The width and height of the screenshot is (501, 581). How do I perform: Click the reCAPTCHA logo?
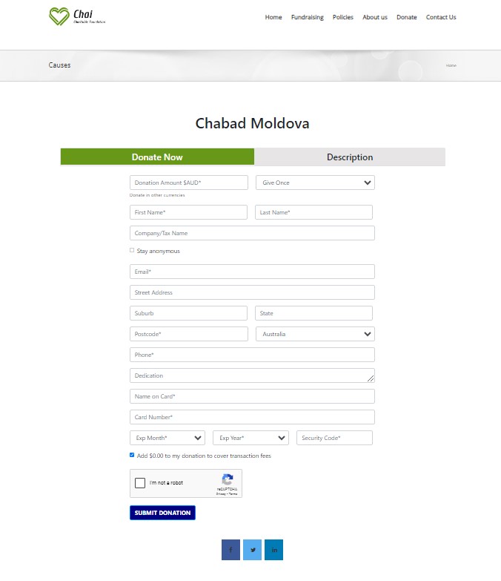(227, 480)
